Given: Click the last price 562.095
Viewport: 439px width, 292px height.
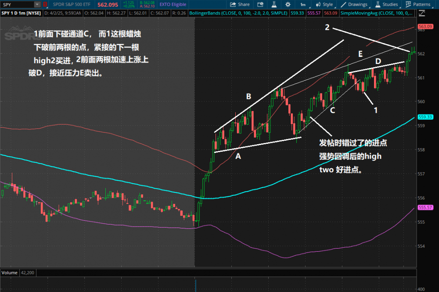Looking at the screenshot, I should pos(108,5).
